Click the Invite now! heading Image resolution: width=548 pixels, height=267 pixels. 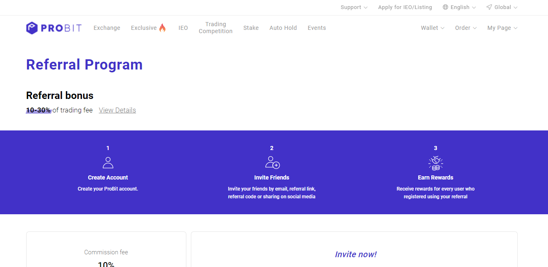(356, 254)
